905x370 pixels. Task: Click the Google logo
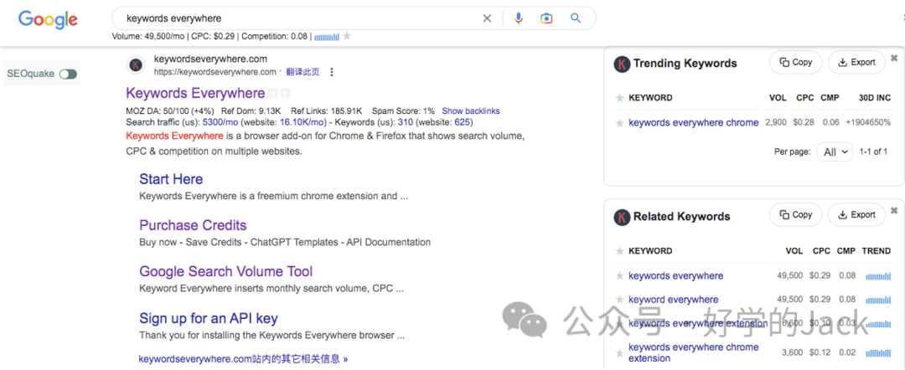(x=48, y=19)
